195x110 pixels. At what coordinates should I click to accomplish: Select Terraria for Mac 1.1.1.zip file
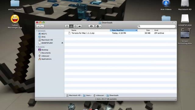(x=83, y=33)
